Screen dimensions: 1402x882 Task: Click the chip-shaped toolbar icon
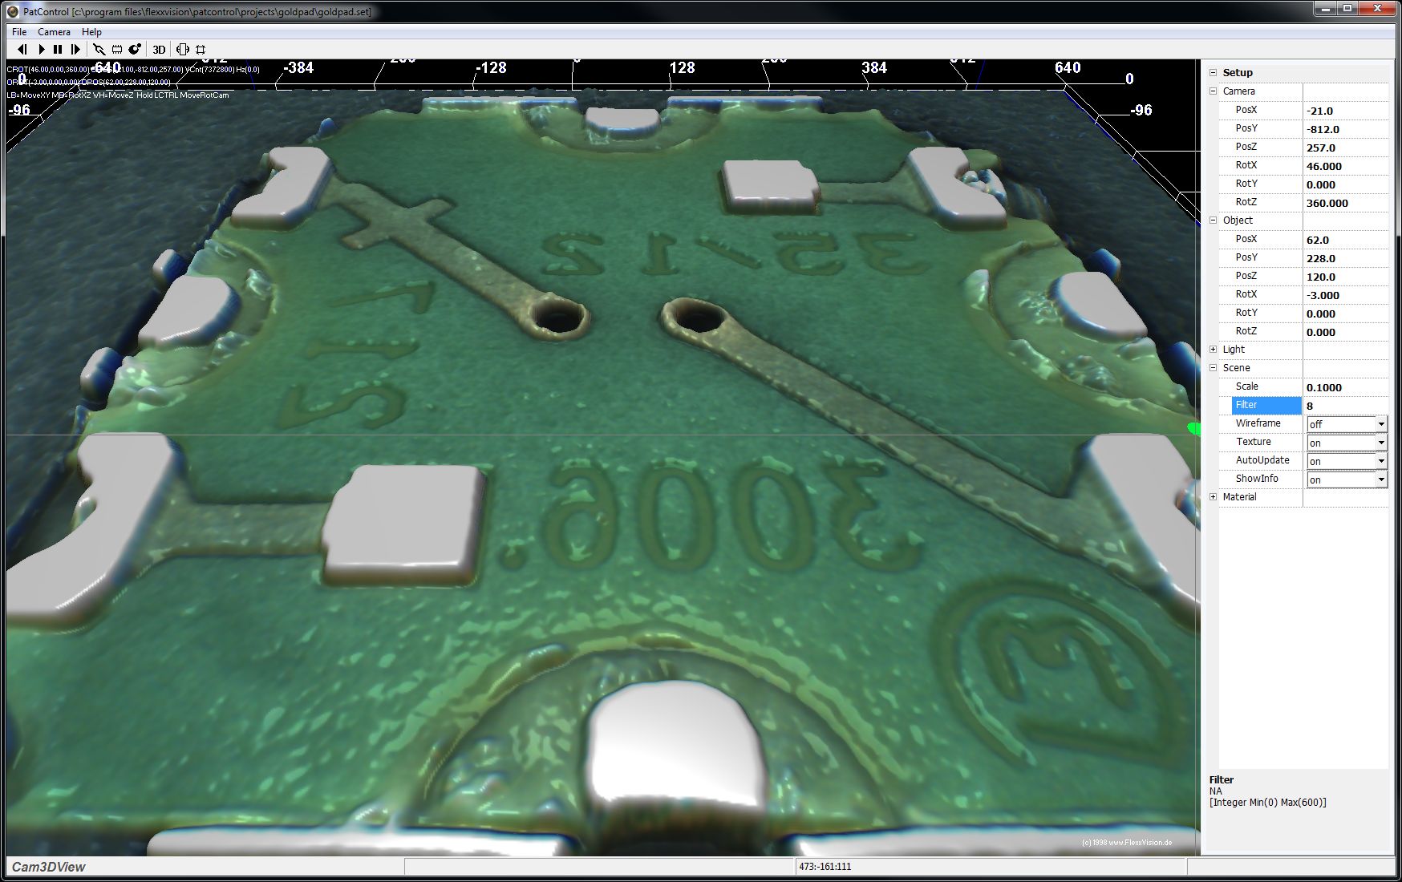pyautogui.click(x=117, y=50)
